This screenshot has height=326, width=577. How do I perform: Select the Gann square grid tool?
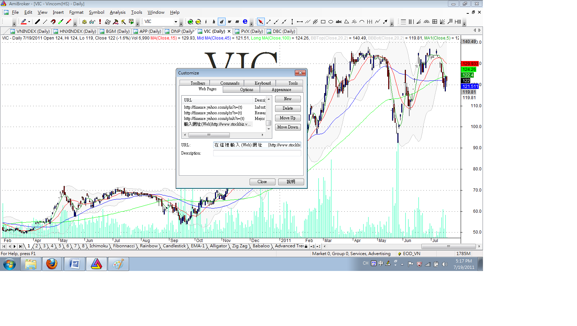[435, 22]
